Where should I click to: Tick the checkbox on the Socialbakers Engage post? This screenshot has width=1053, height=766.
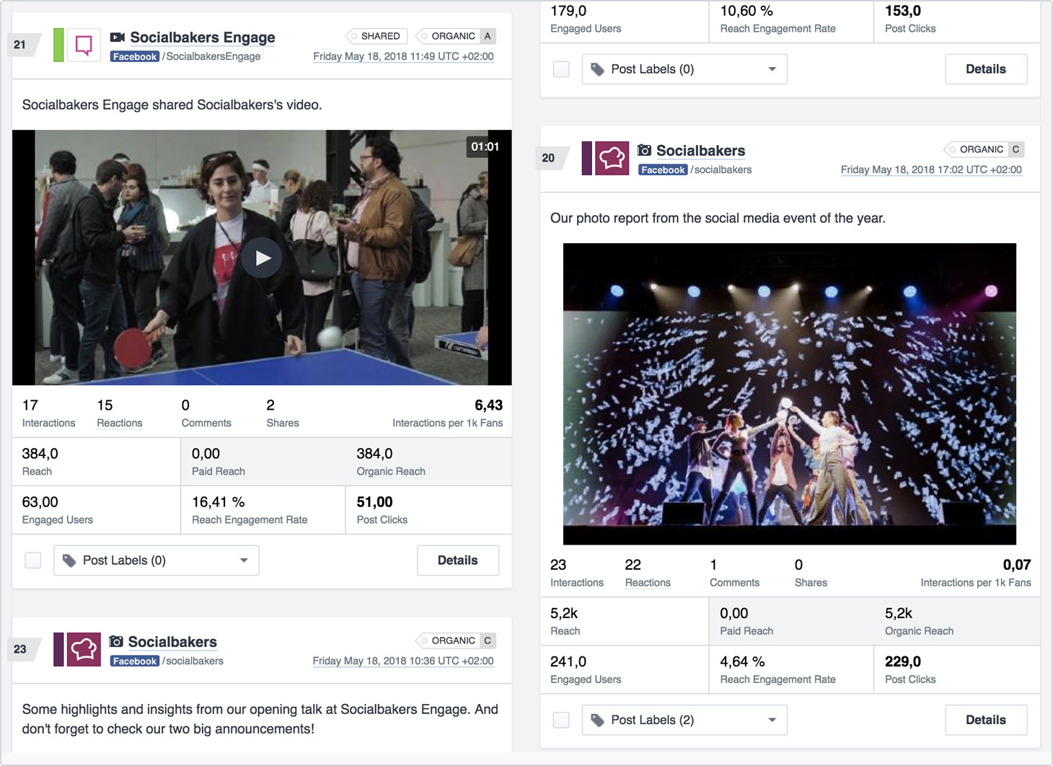coord(33,560)
